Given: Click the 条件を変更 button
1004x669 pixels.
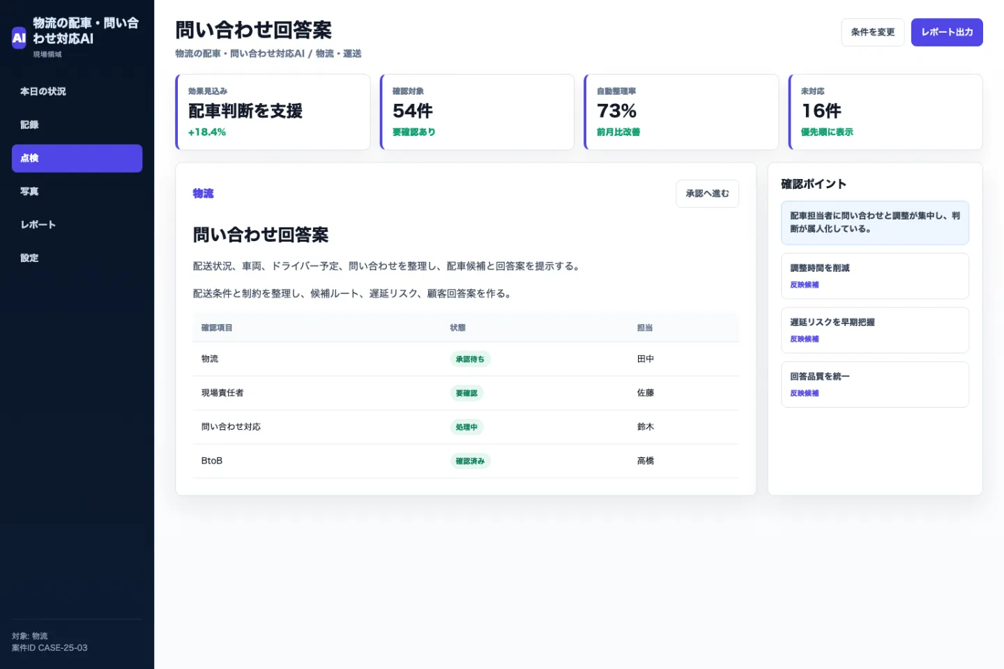Looking at the screenshot, I should click(x=872, y=32).
